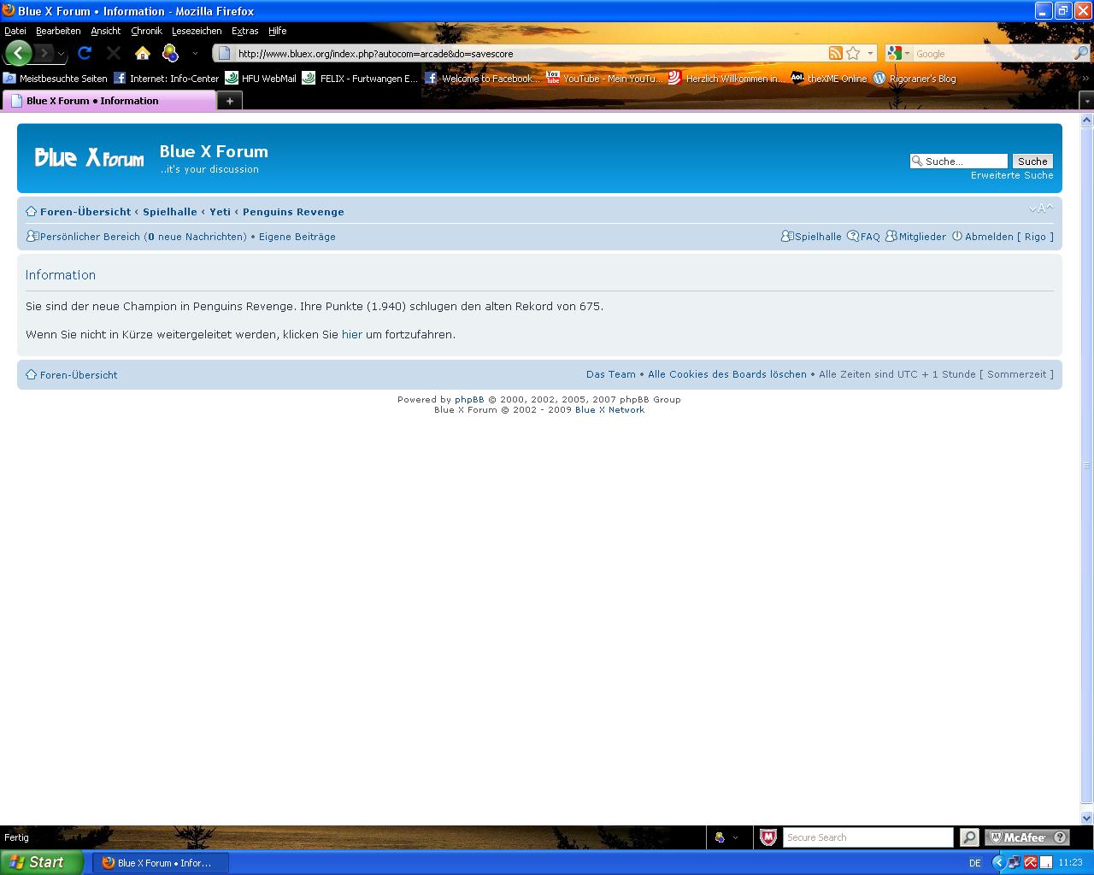Viewport: 1094px width, 875px height.
Task: Click the font size change icon
Action: (x=1040, y=209)
